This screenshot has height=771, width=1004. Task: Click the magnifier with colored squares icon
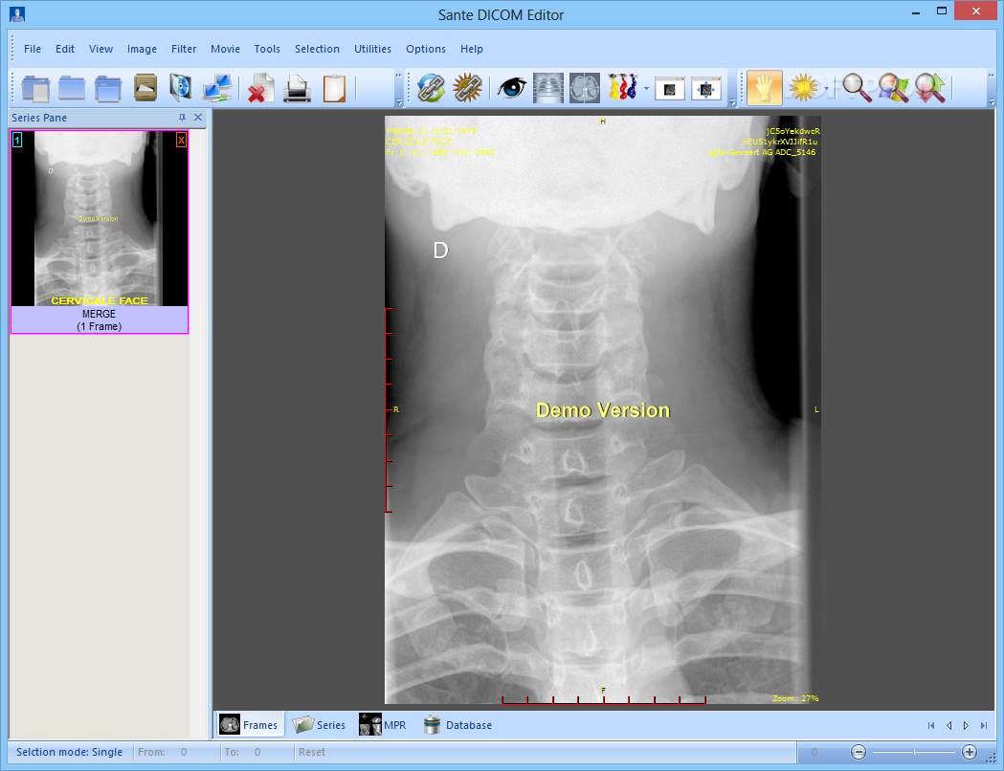tap(893, 88)
